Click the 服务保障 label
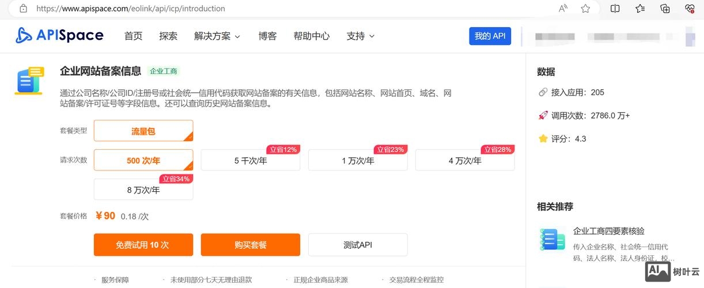Image resolution: width=704 pixels, height=288 pixels. pyautogui.click(x=115, y=280)
